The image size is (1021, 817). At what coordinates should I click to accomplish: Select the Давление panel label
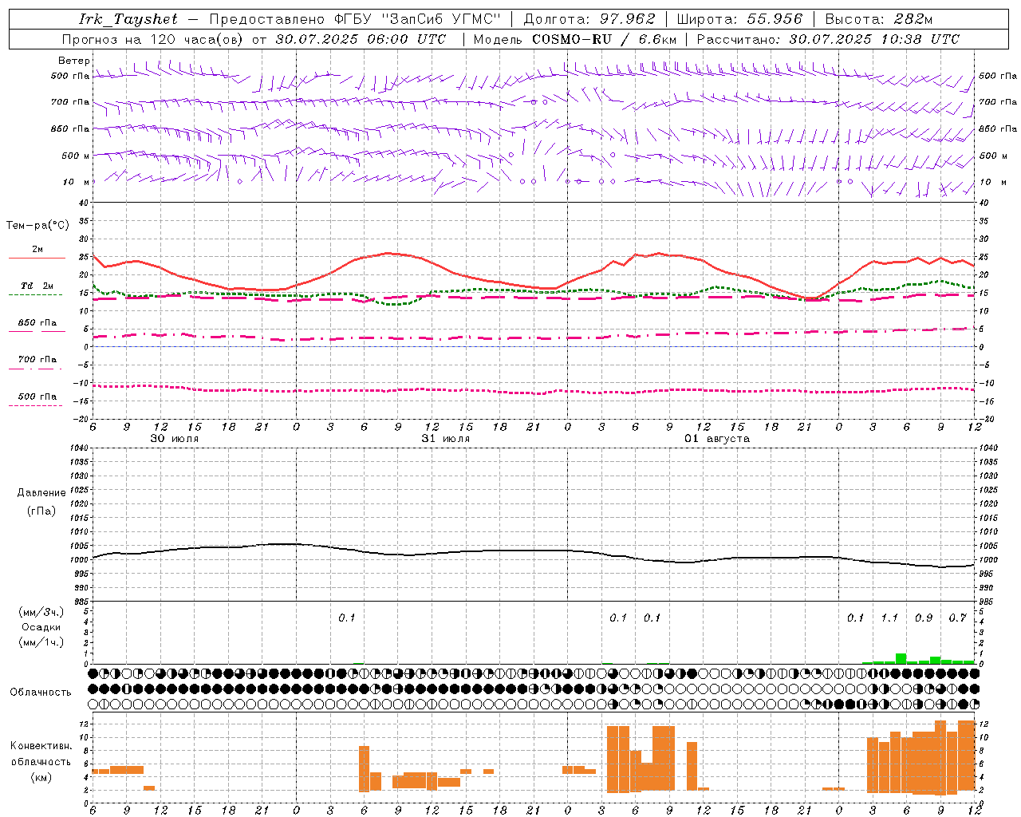coord(41,493)
